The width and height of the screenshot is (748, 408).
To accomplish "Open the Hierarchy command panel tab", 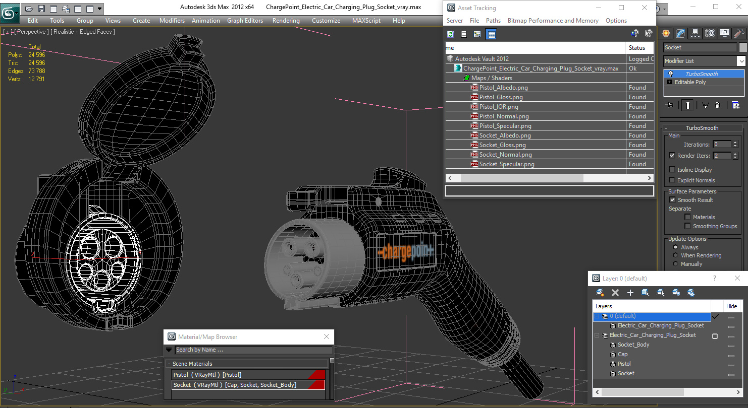I will [696, 33].
